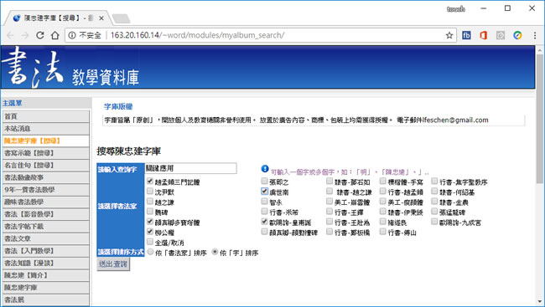
Task: Toggle the 全選/取消 checkbox
Action: 150,242
